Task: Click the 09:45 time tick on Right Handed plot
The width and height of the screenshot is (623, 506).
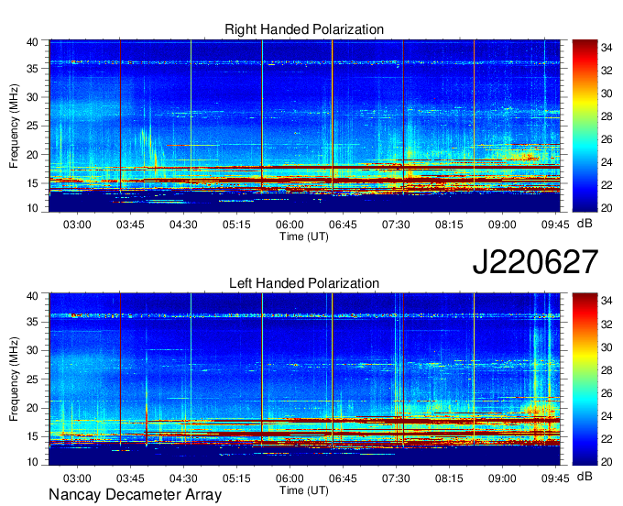Action: point(555,225)
